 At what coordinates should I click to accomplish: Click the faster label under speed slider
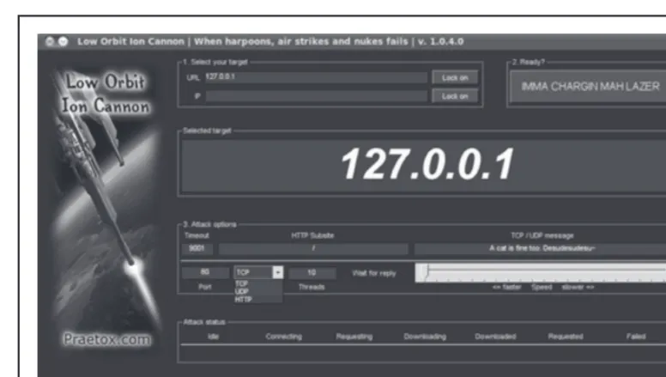point(506,288)
